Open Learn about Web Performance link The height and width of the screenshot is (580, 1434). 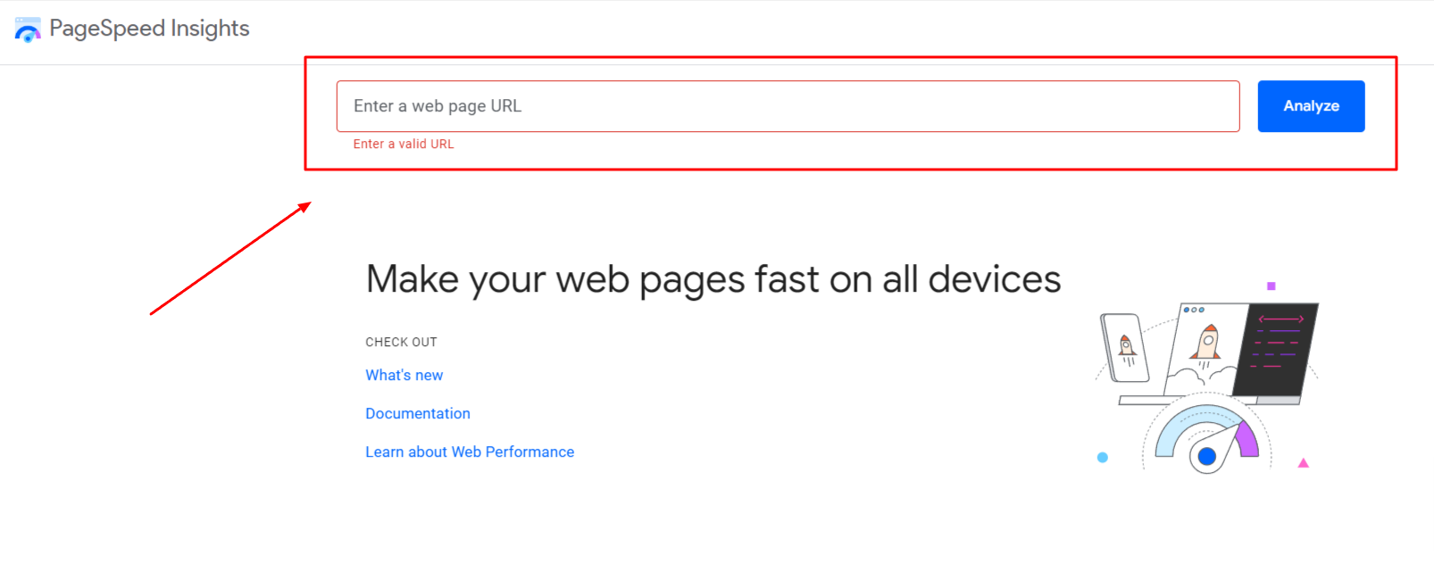click(x=470, y=452)
